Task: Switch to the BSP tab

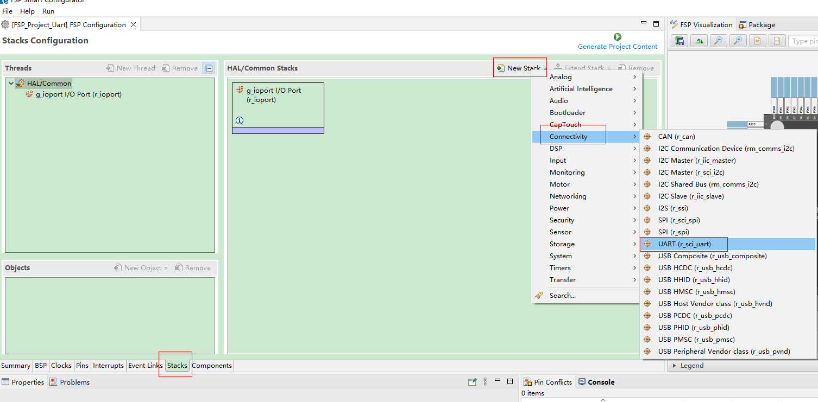Action: click(41, 366)
